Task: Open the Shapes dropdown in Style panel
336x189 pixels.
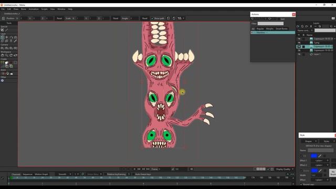Action: [310, 141]
